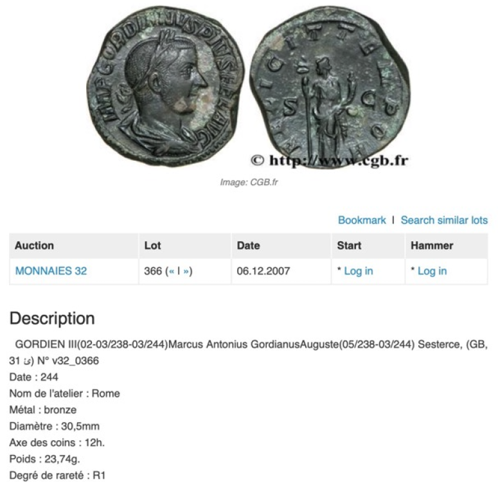Click Log in under Start column

[x=359, y=271]
